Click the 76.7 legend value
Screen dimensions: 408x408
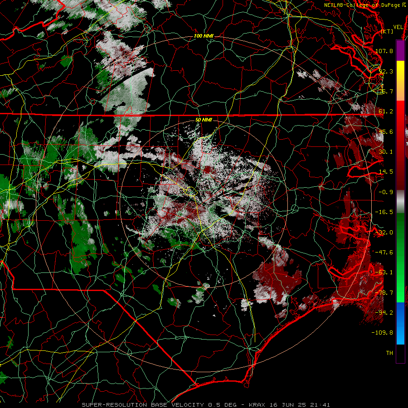coord(386,91)
